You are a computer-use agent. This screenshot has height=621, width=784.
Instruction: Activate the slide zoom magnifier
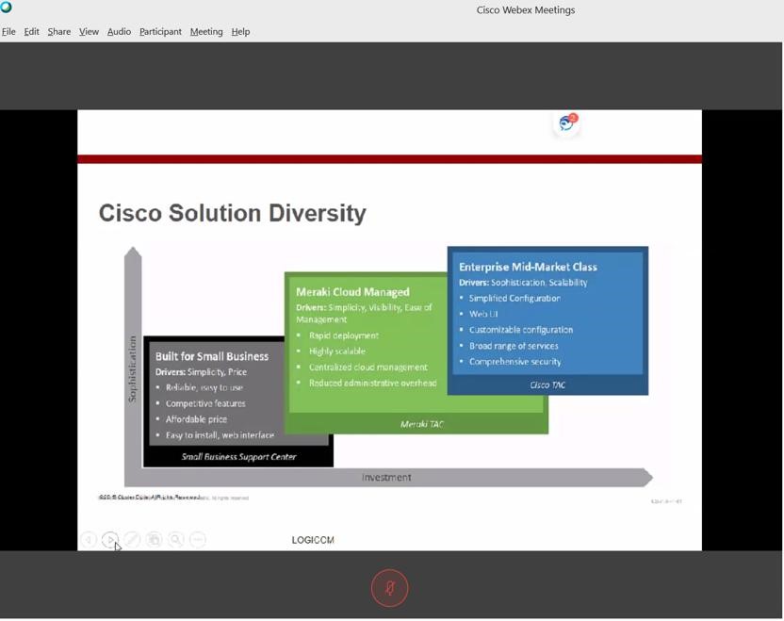[176, 540]
